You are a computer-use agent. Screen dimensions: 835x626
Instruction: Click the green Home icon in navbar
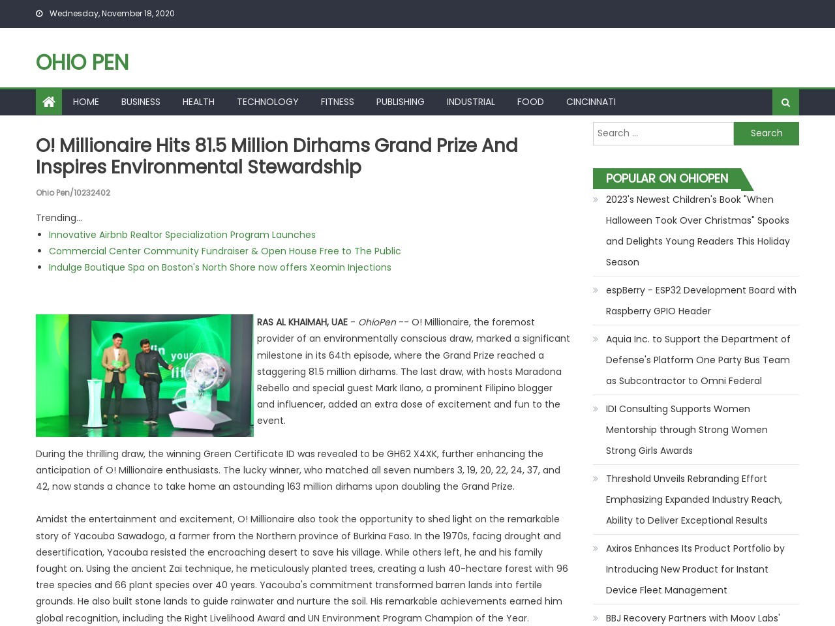(49, 102)
